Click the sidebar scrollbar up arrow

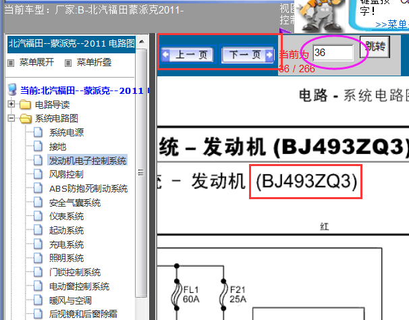pyautogui.click(x=141, y=41)
